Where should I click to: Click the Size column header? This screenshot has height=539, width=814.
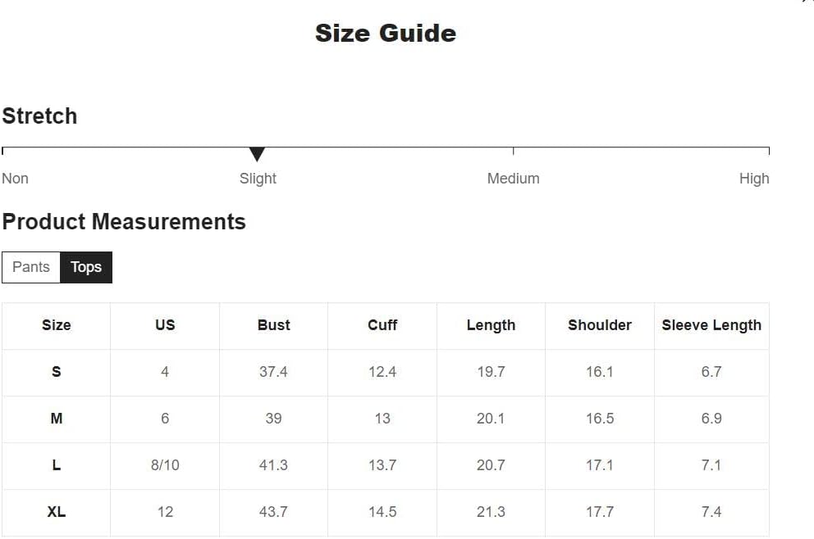[x=56, y=325]
